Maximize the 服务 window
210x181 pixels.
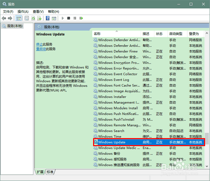coord(191,4)
